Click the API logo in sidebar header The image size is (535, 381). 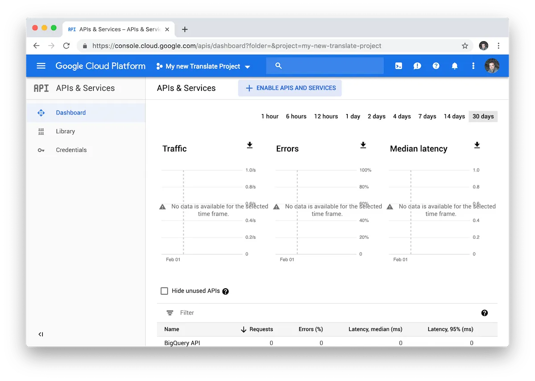coord(41,88)
